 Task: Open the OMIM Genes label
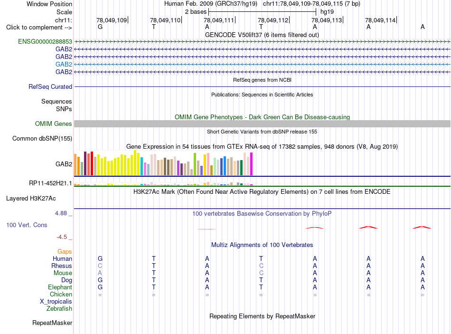(54, 124)
